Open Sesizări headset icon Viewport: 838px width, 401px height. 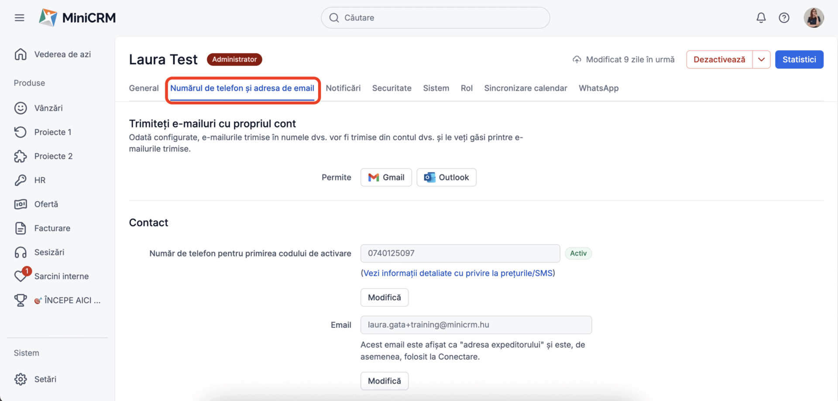tap(21, 252)
